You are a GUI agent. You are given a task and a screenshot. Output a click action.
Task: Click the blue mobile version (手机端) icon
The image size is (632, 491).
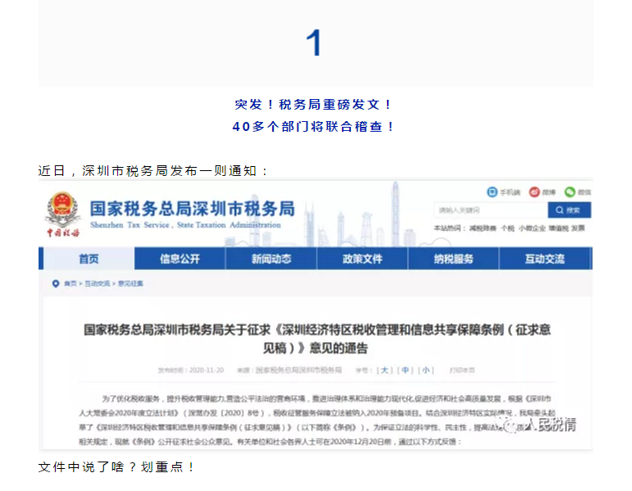492,192
